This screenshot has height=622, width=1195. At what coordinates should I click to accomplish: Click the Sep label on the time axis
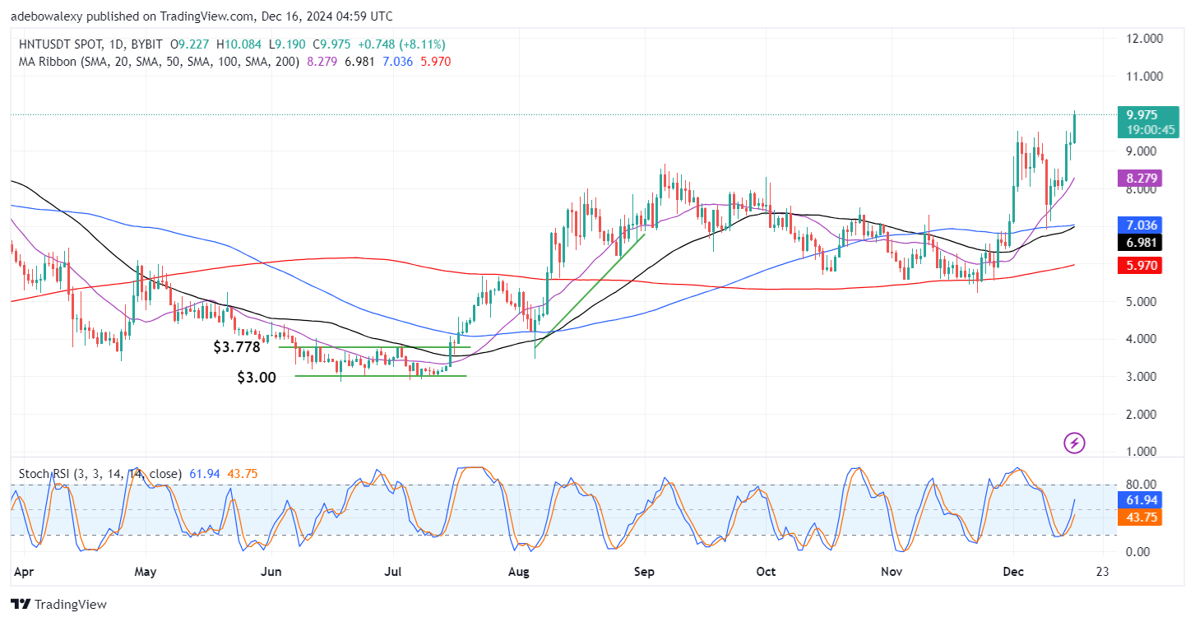point(646,570)
